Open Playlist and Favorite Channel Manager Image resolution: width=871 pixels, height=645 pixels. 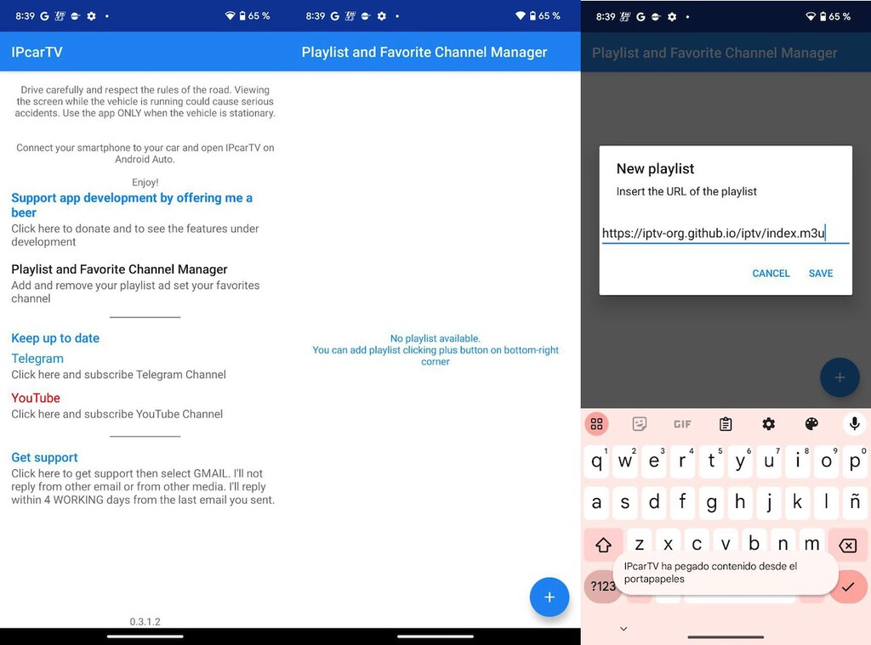[x=119, y=269]
